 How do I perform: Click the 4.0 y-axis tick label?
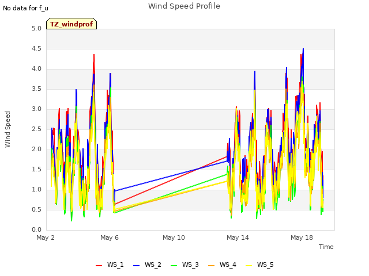coord(36,69)
